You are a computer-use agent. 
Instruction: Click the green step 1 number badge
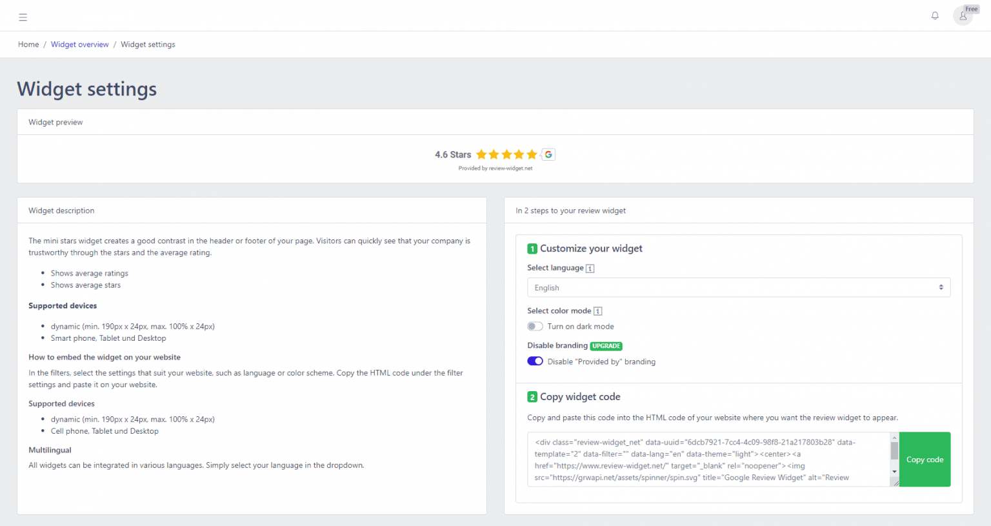532,248
